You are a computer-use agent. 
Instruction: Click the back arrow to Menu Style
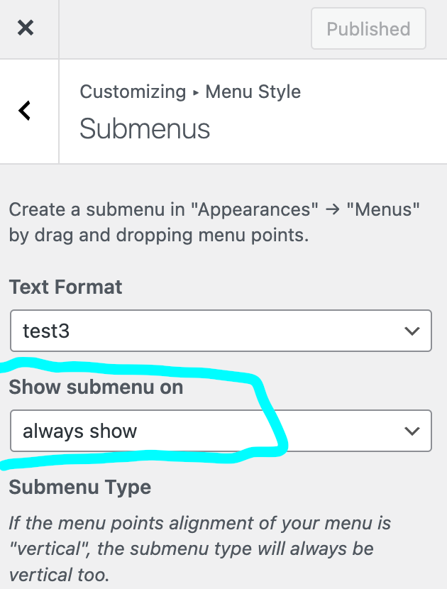tap(25, 111)
